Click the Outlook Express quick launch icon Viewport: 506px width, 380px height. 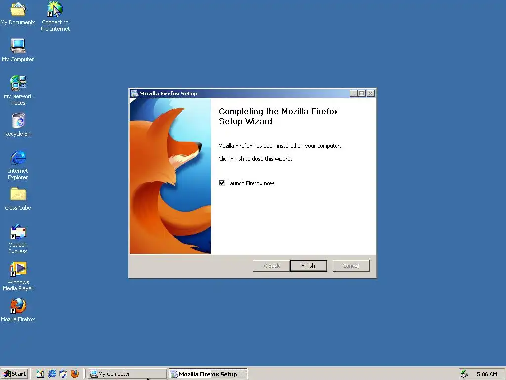pos(63,374)
